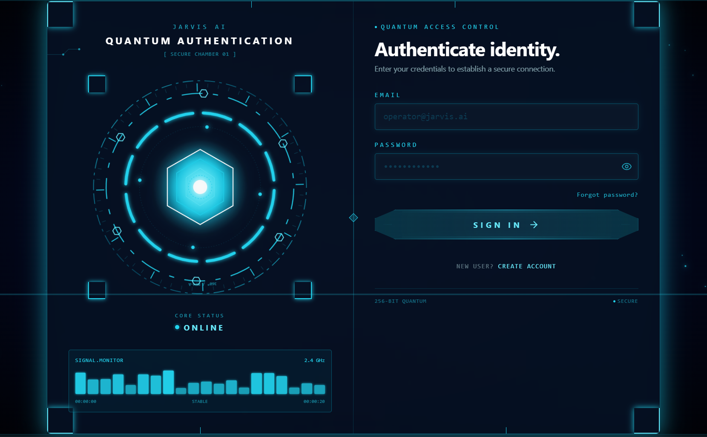
Task: Click the JARVIS AI label
Action: click(199, 27)
